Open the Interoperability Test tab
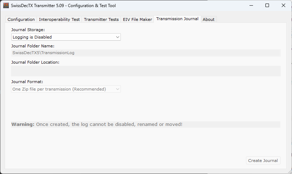292x174 pixels. click(59, 19)
